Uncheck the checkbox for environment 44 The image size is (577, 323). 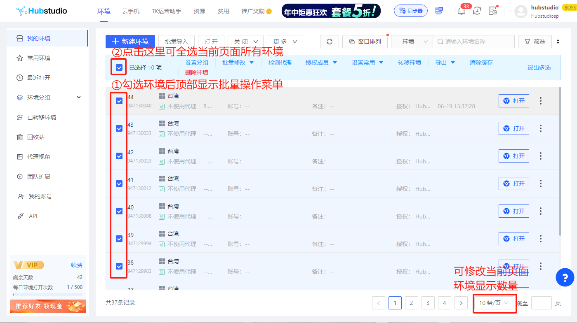119,101
